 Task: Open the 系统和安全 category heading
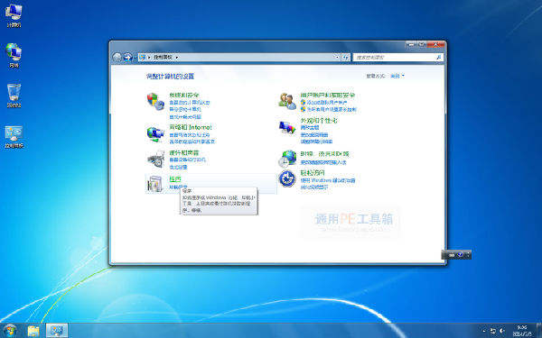184,95
